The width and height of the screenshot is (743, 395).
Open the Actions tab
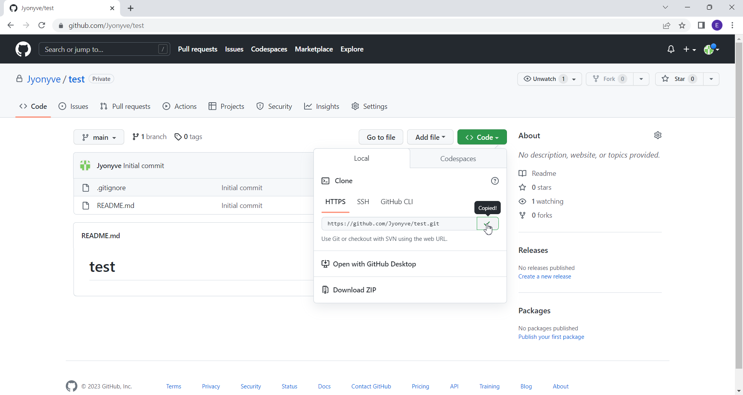180,106
